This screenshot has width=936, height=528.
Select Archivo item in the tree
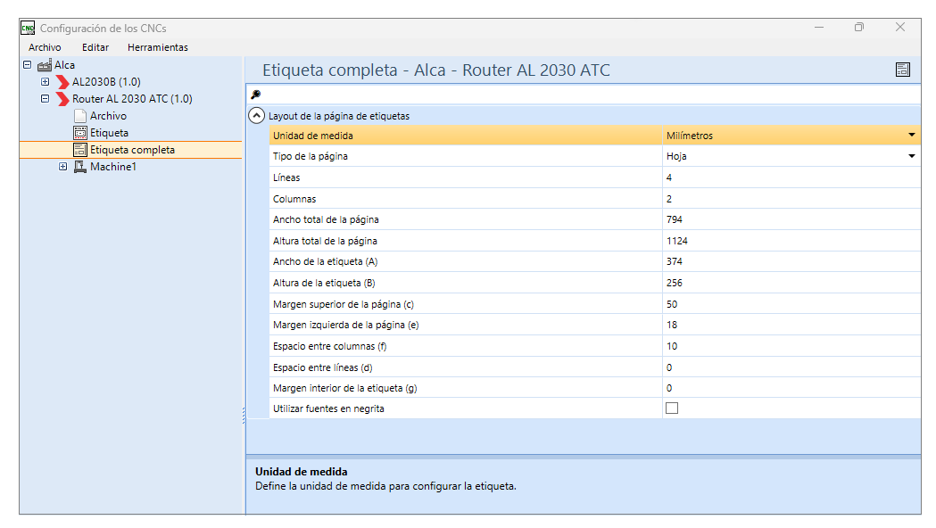pos(108,116)
